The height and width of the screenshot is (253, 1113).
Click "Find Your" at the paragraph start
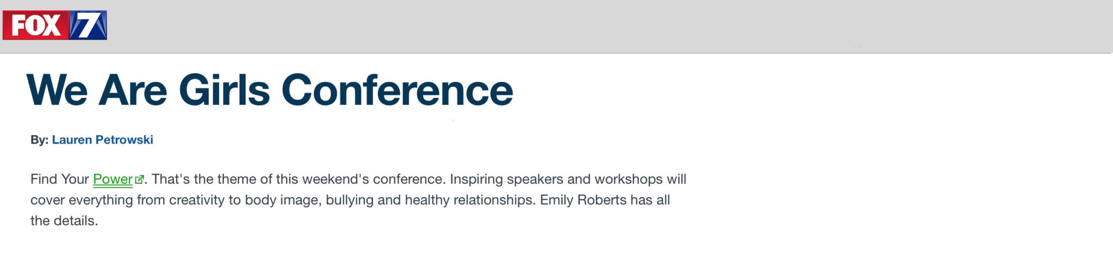60,179
